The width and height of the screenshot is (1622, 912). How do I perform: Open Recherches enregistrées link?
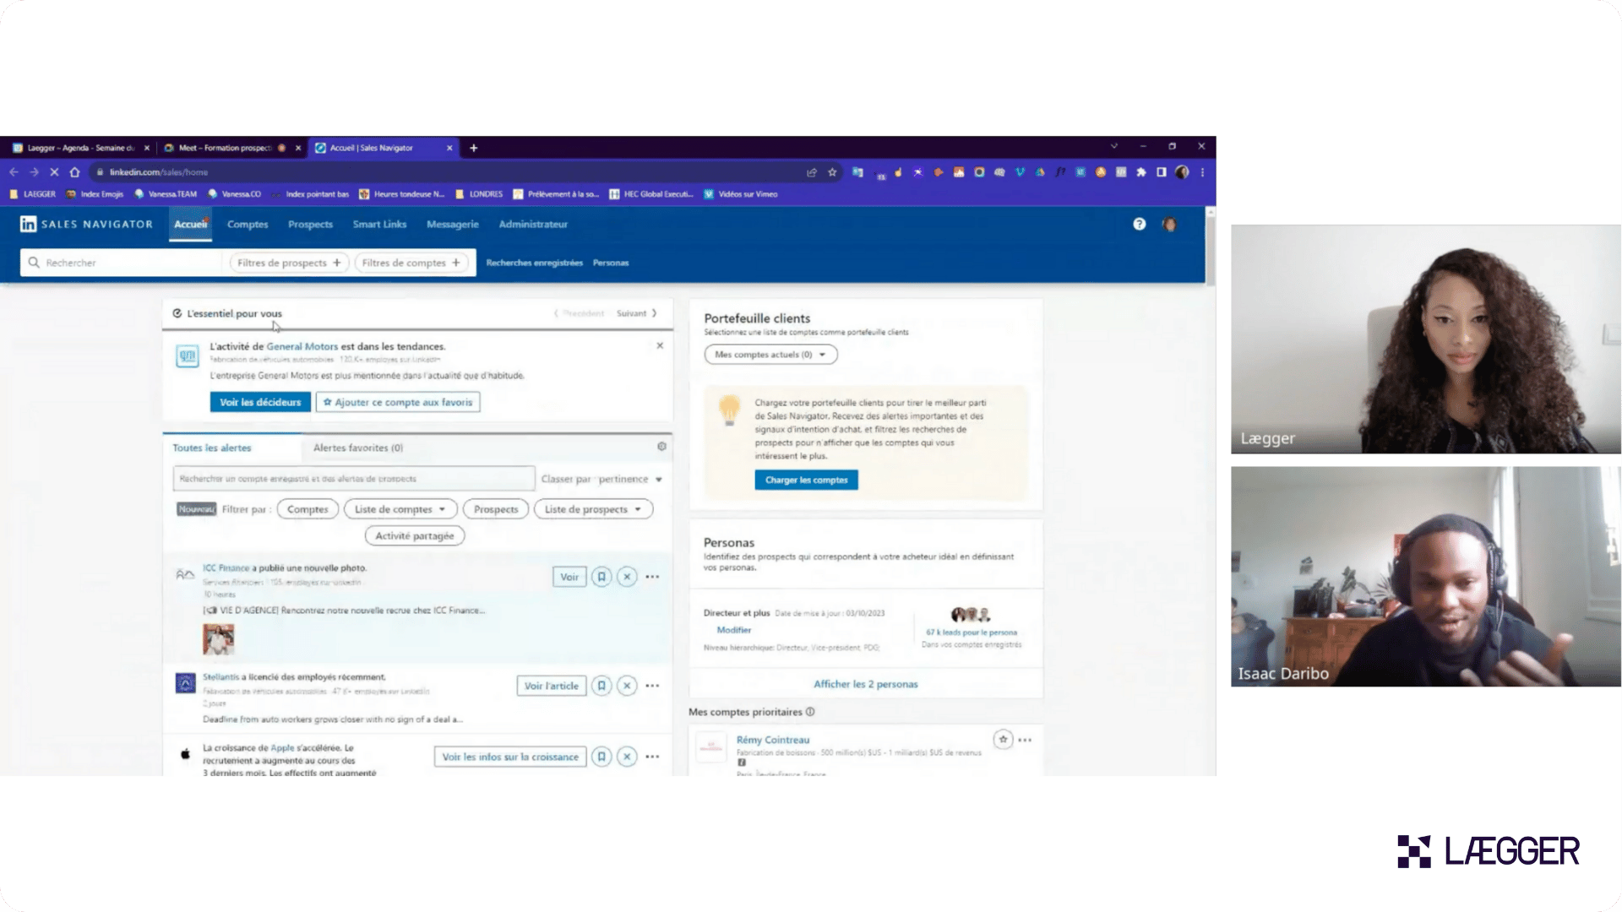534,263
